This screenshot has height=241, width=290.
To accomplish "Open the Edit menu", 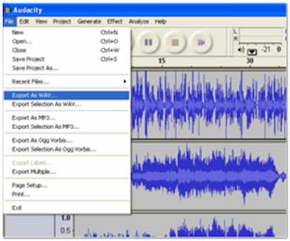I will [24, 21].
